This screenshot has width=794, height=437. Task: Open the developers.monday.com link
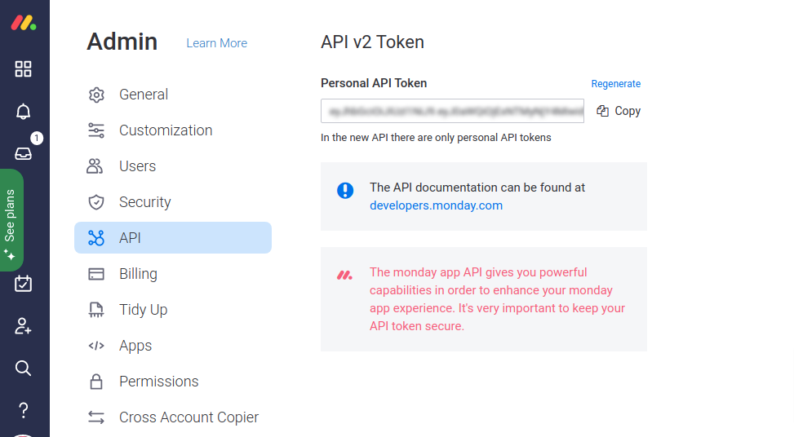[x=436, y=205]
